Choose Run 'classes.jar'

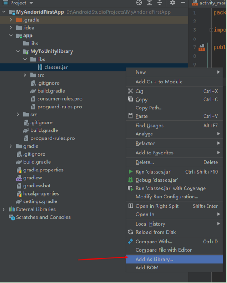click(174, 172)
